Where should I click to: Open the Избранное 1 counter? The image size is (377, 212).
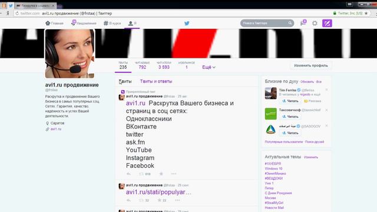click(x=187, y=65)
